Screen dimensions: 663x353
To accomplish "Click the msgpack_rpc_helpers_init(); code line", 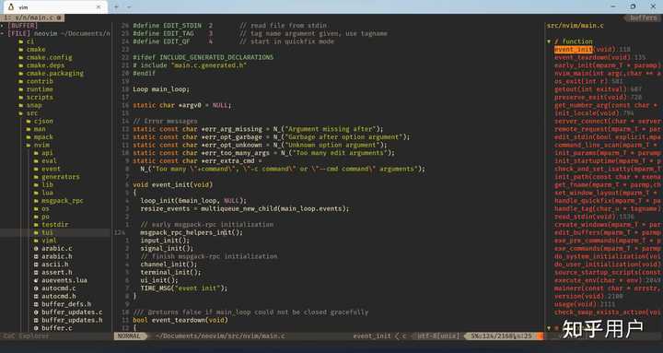I will click(x=192, y=232).
